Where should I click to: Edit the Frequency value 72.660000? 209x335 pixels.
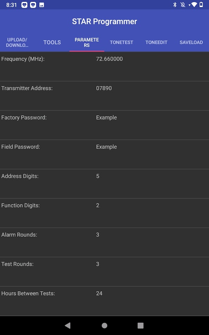109,59
